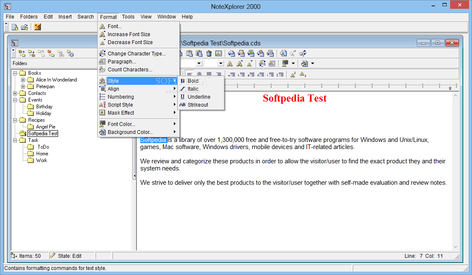This screenshot has width=472, height=275.
Task: Click the find and replace icon
Action: click(303, 53)
